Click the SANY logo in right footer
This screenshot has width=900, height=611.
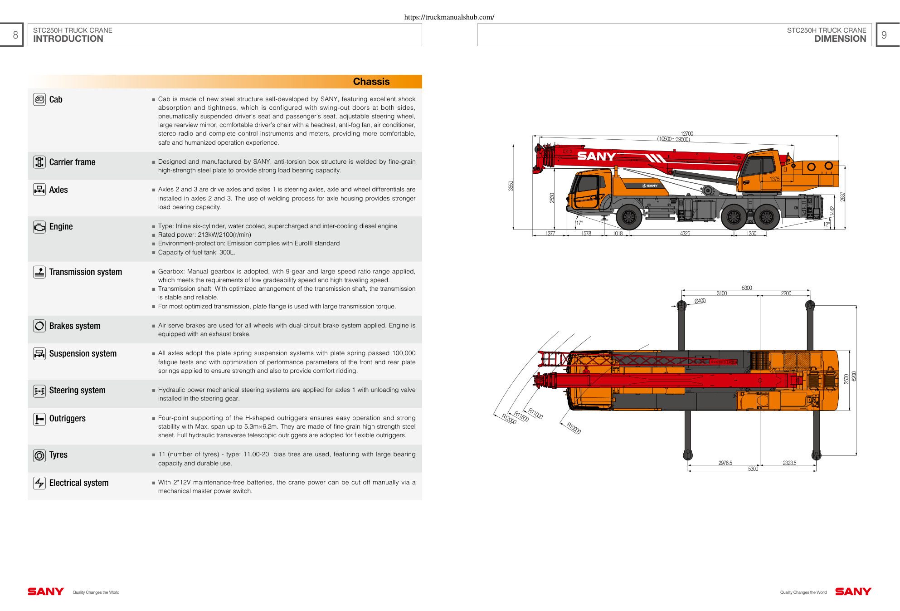(x=853, y=591)
